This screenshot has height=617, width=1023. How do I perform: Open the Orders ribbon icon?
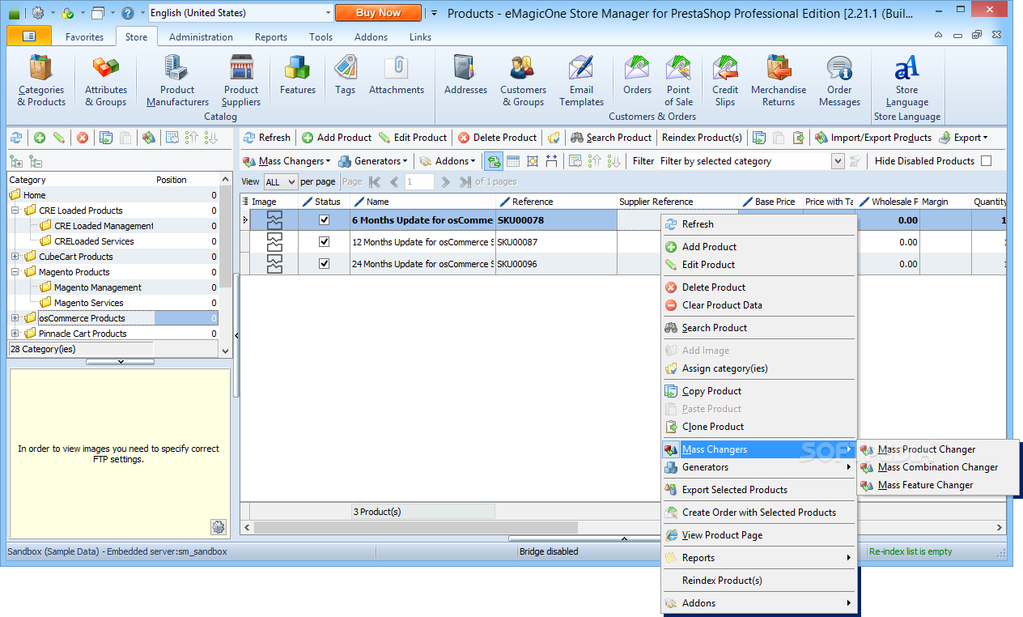click(637, 74)
